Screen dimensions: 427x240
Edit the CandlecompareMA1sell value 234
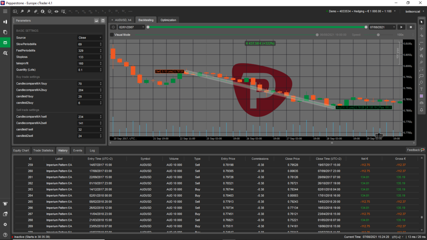coord(90,117)
